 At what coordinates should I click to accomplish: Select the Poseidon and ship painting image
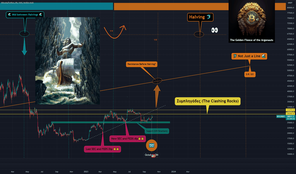(x=68, y=60)
